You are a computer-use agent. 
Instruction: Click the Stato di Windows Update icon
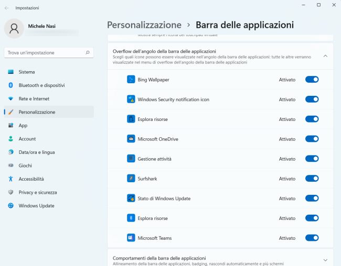131,198
